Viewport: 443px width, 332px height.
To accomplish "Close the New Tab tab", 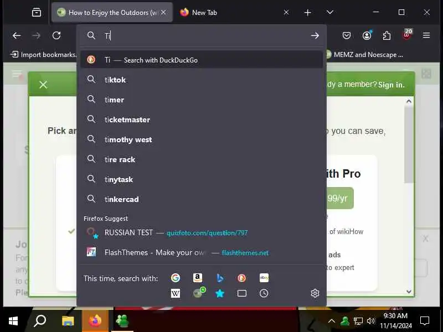I will [x=286, y=12].
